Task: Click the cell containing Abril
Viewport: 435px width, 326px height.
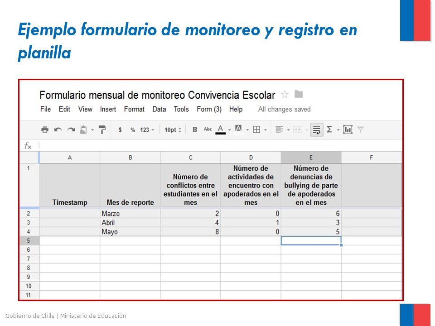Action: point(130,223)
